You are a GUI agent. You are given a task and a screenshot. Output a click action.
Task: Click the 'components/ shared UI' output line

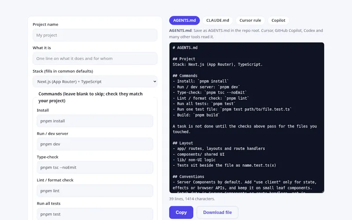(198, 154)
